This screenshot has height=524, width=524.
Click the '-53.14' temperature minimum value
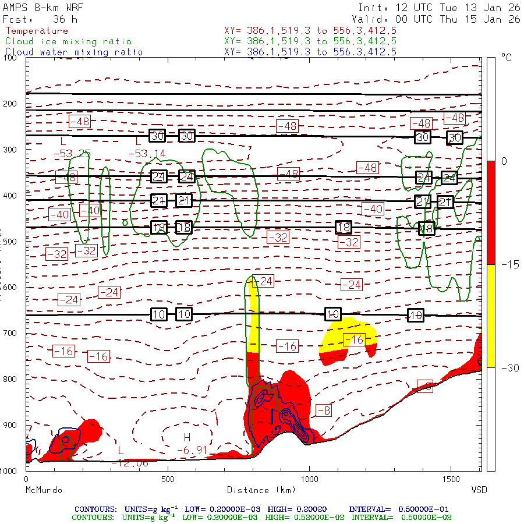tap(147, 154)
